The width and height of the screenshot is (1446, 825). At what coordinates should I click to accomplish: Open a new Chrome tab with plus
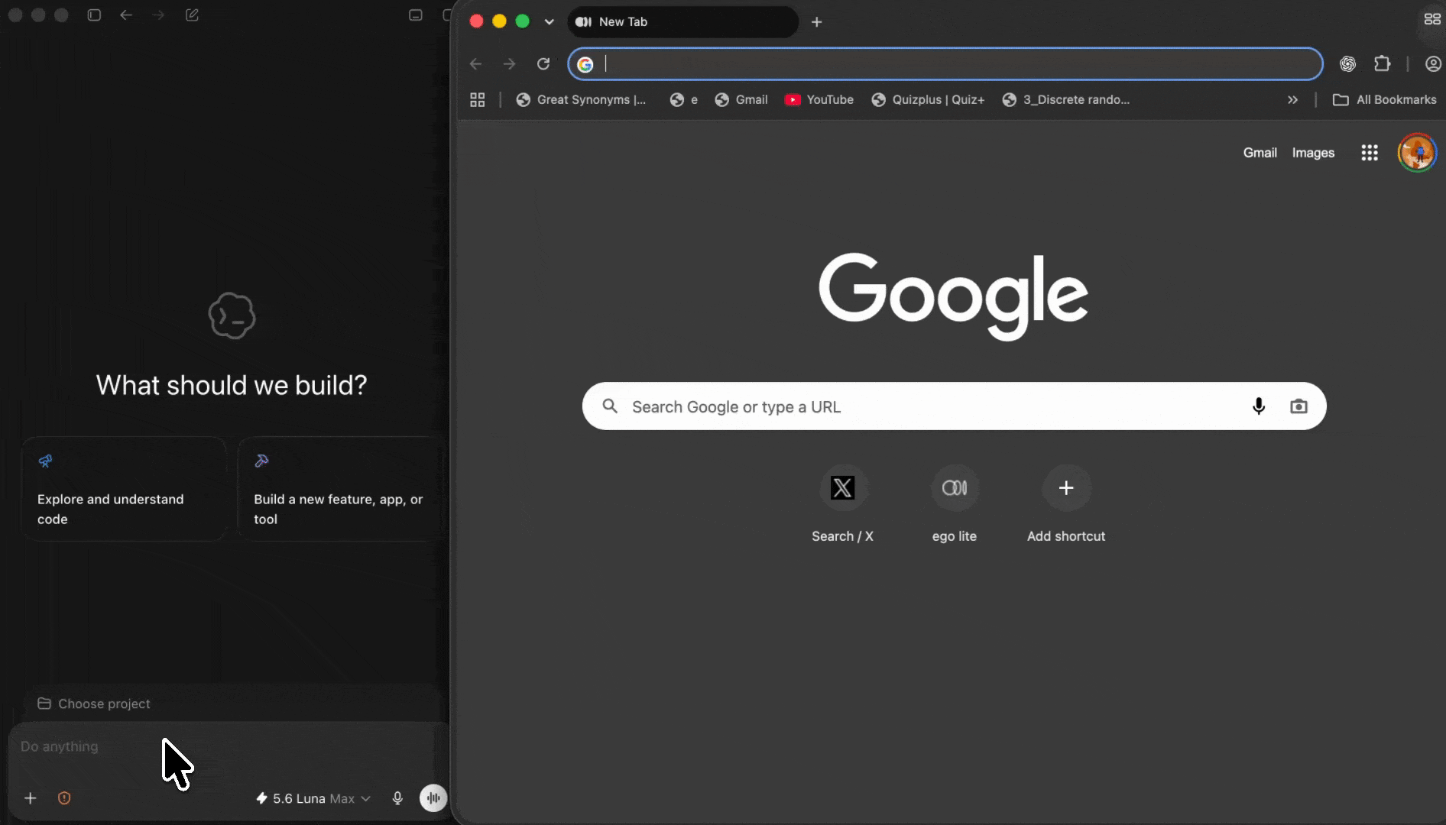point(816,22)
